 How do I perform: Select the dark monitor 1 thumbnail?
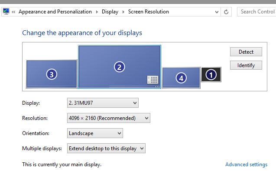pos(211,74)
